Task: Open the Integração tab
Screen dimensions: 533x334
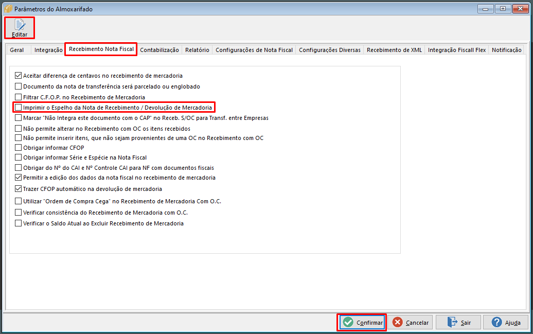Action: click(x=48, y=50)
